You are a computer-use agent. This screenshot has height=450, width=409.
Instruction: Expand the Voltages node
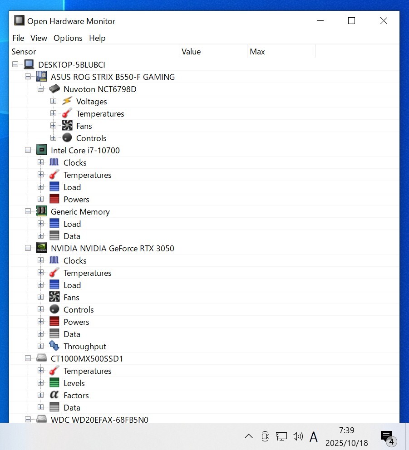tap(53, 101)
